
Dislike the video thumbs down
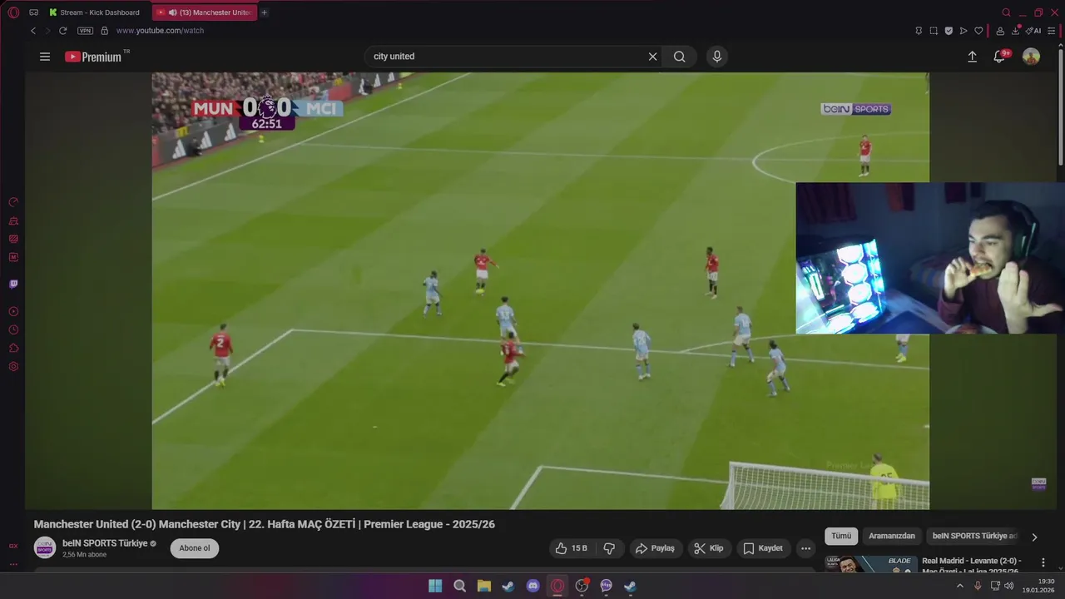[x=609, y=548]
